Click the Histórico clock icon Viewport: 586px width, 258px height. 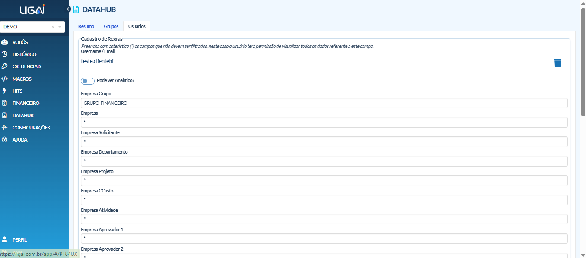[5, 54]
